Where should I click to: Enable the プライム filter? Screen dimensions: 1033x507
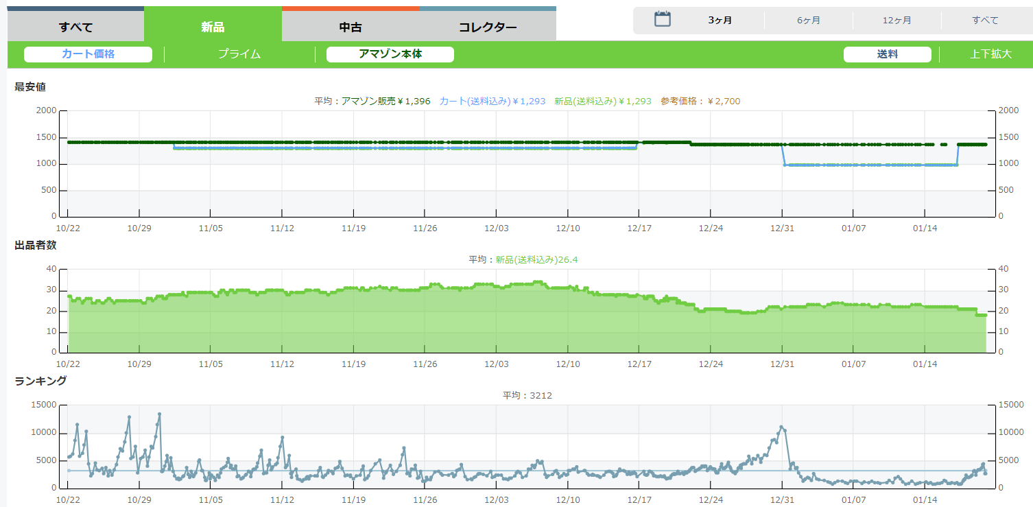click(x=239, y=54)
